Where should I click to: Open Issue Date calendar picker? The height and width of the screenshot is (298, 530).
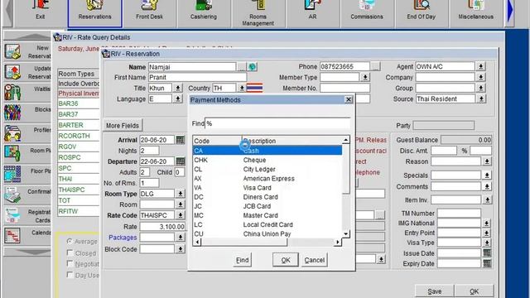pyautogui.click(x=487, y=252)
